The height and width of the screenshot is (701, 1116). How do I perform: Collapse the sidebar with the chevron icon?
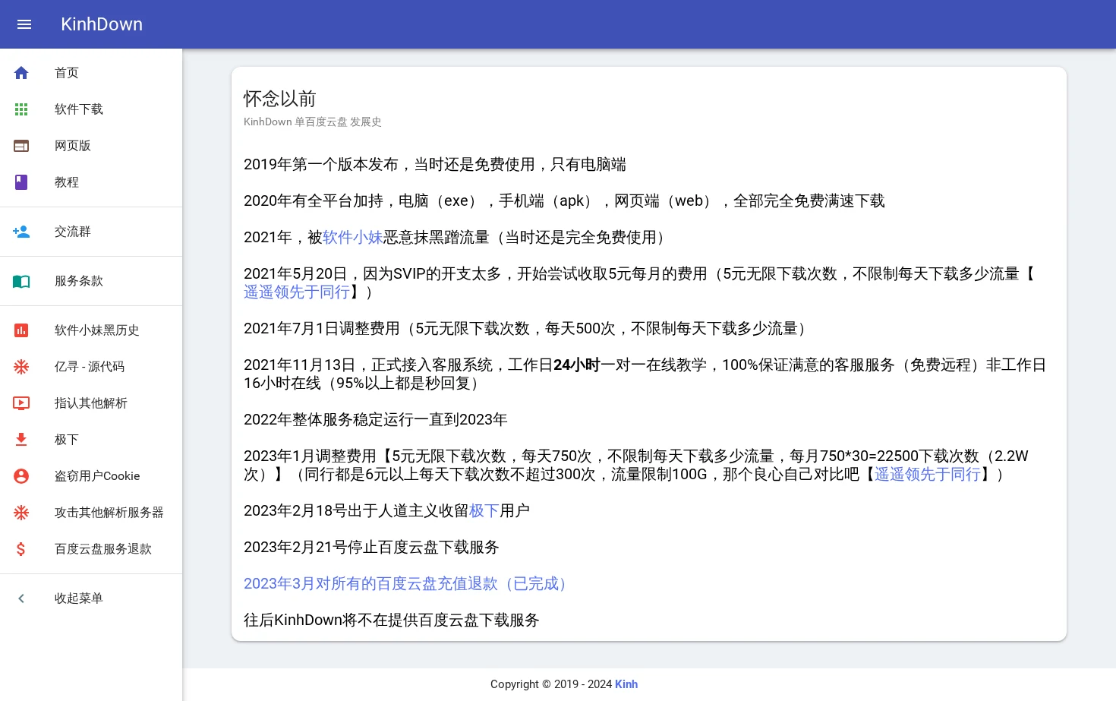[x=21, y=598]
